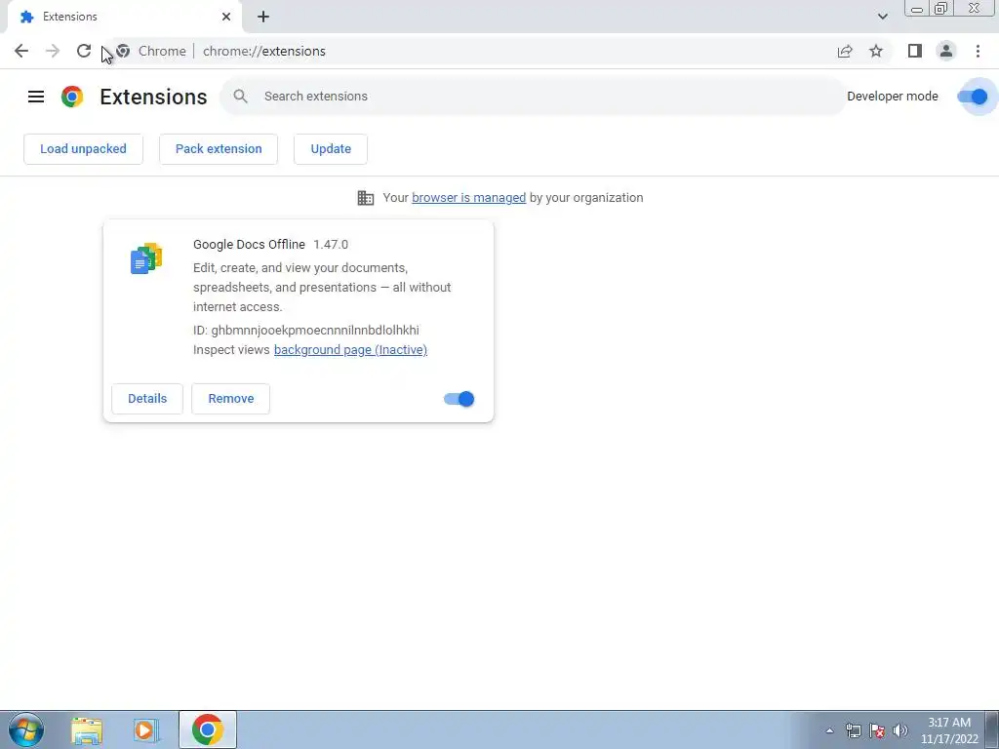Screen dimensions: 999x749
Task: Reload the extensions page
Action: [84, 51]
